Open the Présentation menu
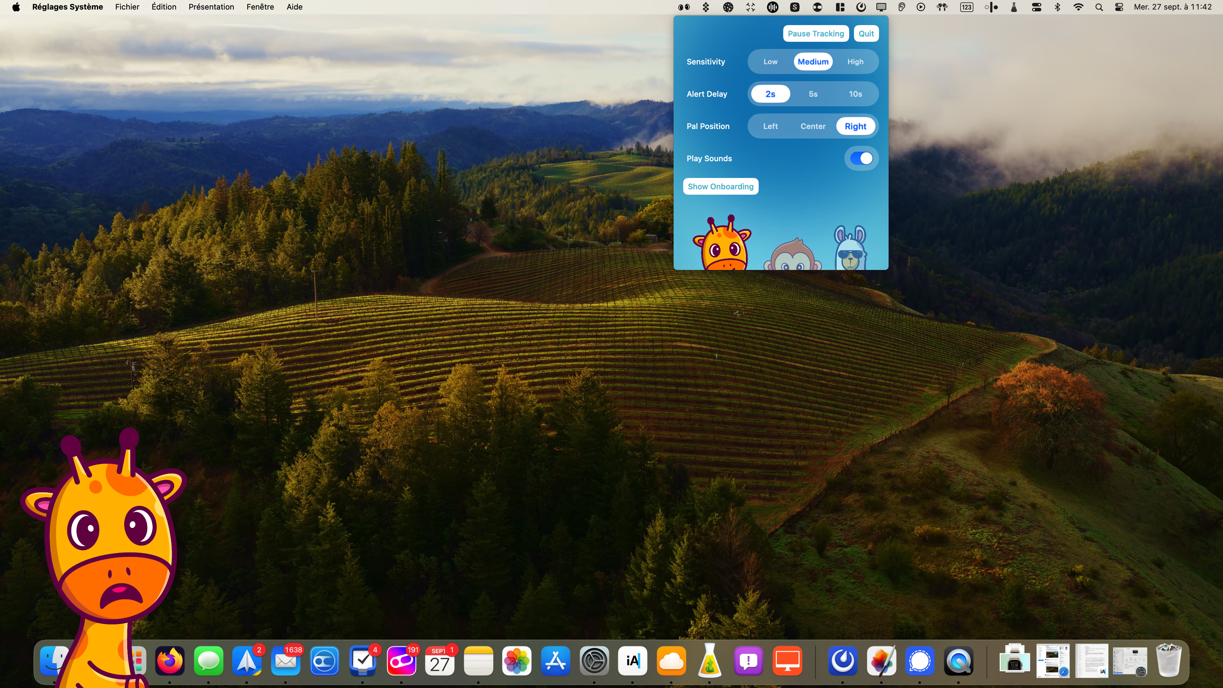 pos(211,7)
